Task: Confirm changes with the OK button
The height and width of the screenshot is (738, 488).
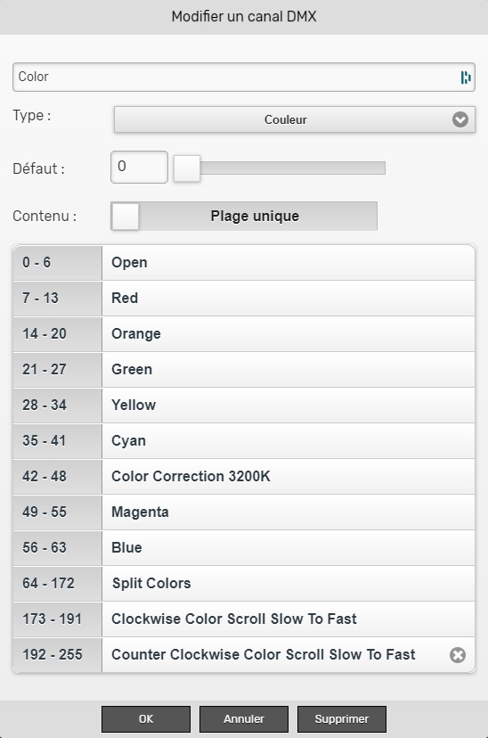Action: coord(146,719)
